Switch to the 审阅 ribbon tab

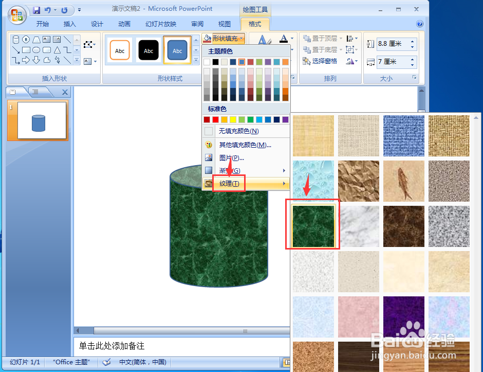click(x=197, y=24)
